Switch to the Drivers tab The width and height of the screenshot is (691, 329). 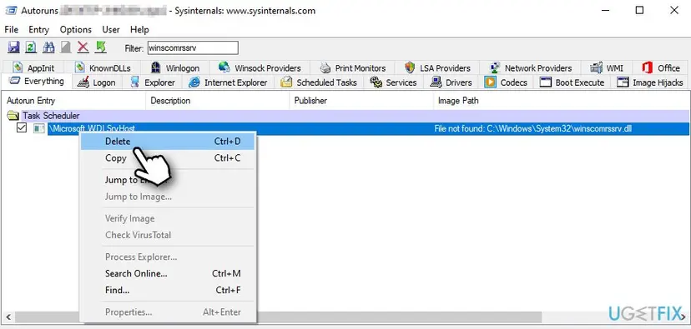[x=451, y=82]
